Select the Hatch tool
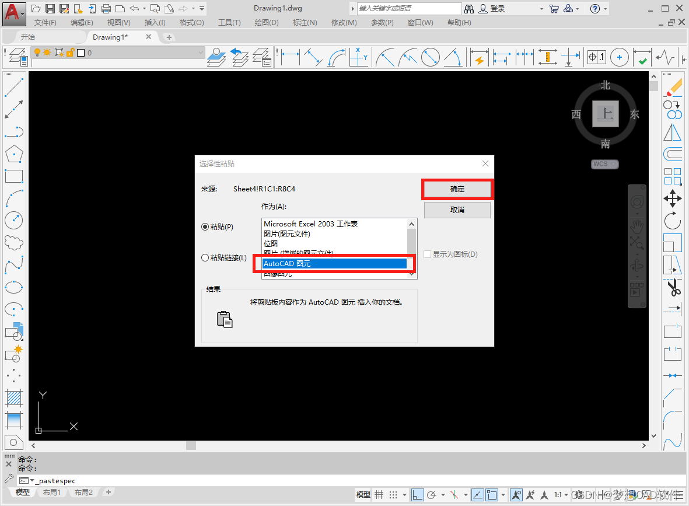The image size is (689, 506). click(13, 398)
